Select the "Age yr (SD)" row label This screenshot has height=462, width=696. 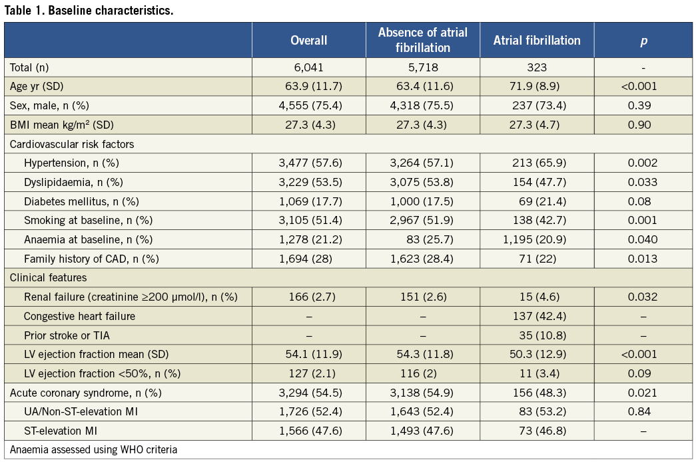36,86
